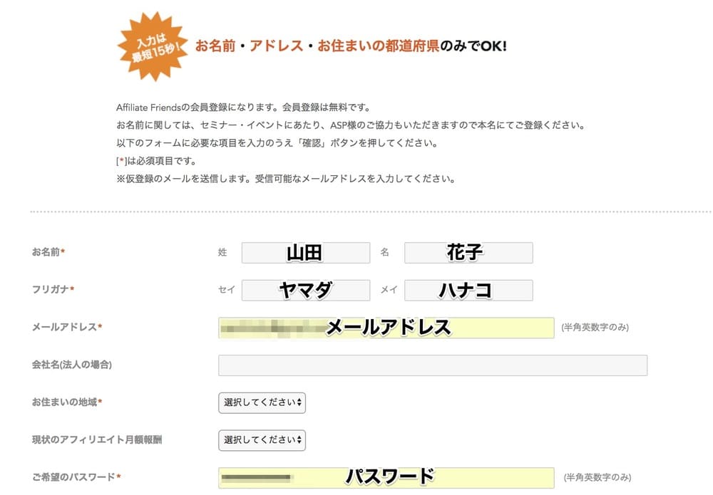Focus the メールアドレス input field
Viewport: 713px width, 495px height.
tap(386, 328)
